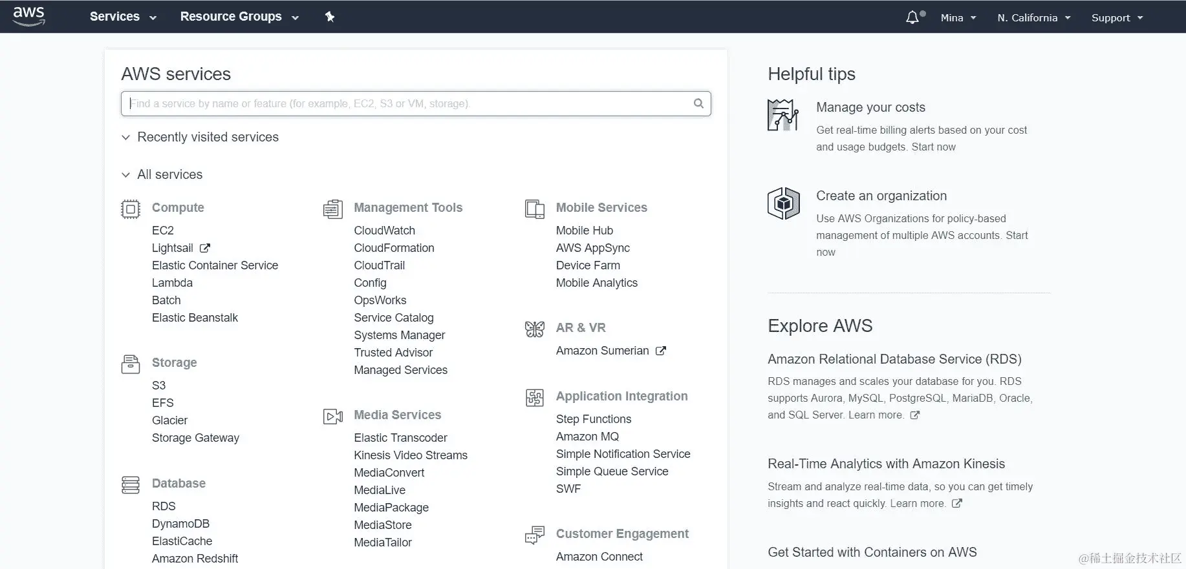Click the Database category icon
The height and width of the screenshot is (569, 1186).
131,484
